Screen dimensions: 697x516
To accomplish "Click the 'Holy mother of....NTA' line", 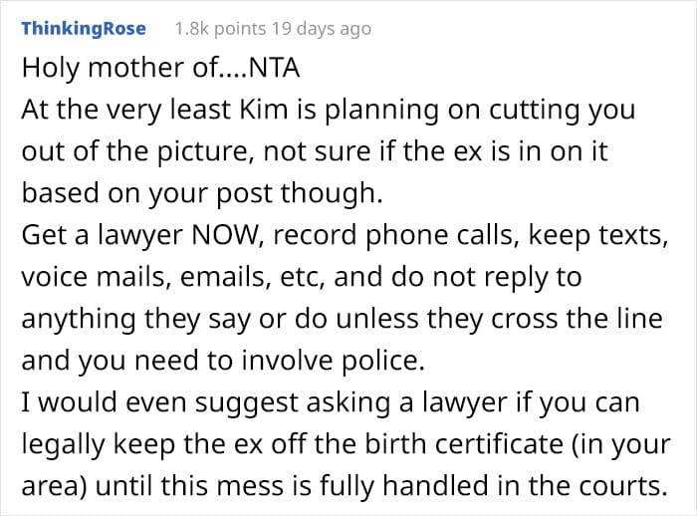I will (160, 68).
